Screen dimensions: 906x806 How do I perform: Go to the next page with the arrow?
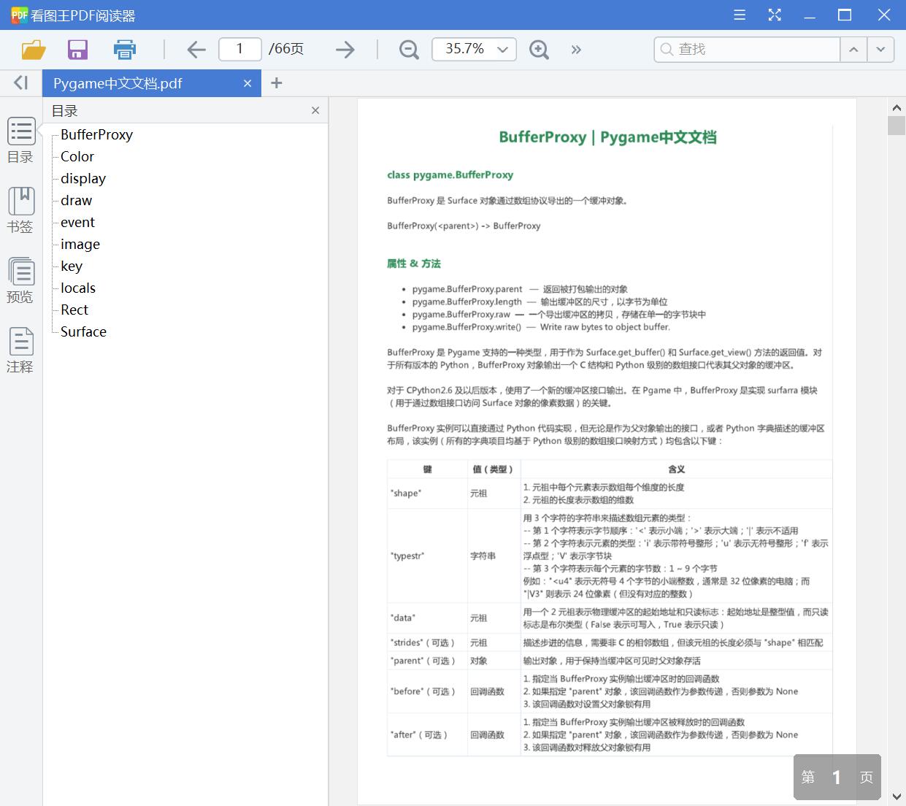(343, 49)
